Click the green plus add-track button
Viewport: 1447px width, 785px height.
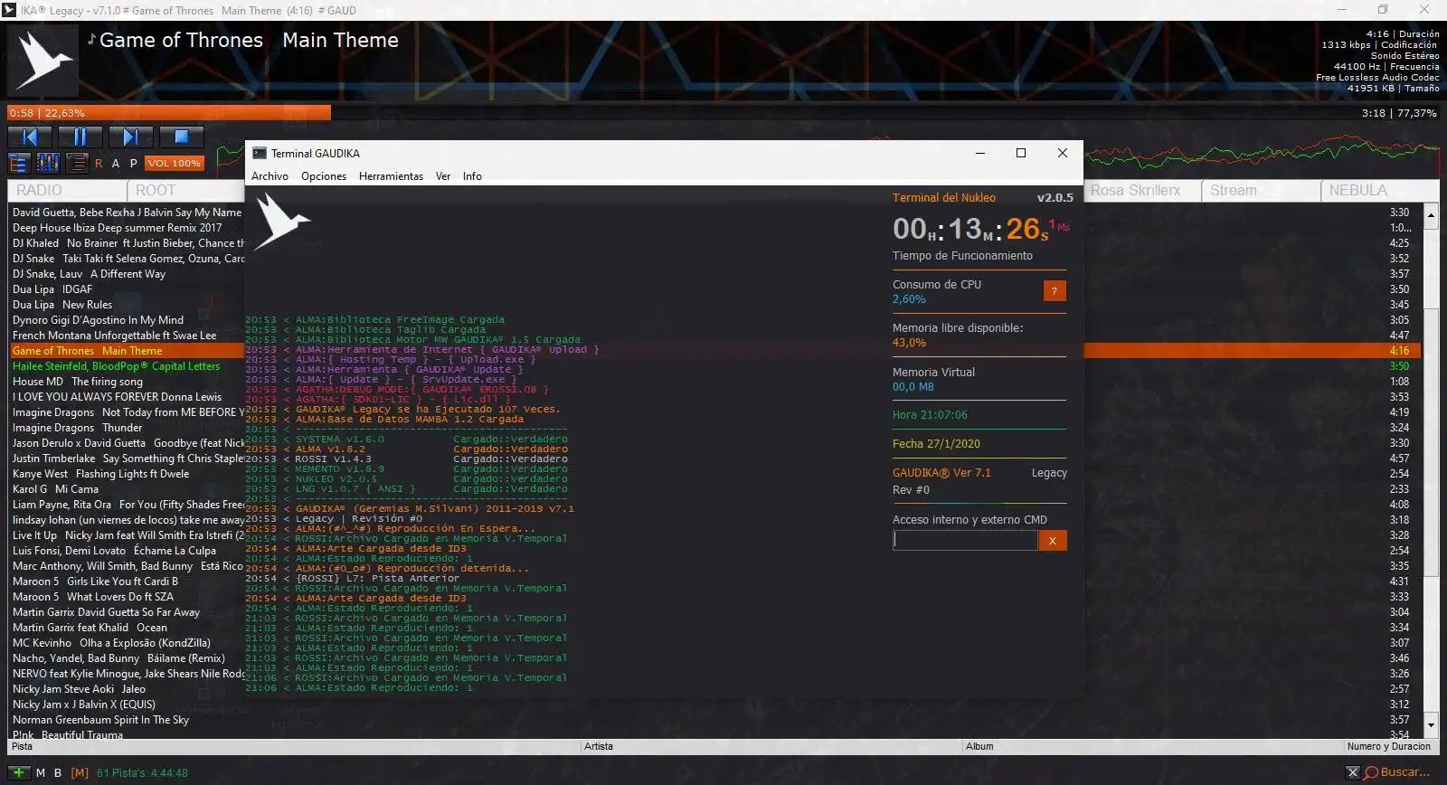pyautogui.click(x=18, y=772)
